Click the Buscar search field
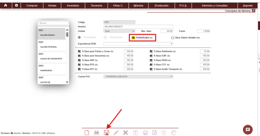The height and width of the screenshot is (136, 260). (53, 23)
